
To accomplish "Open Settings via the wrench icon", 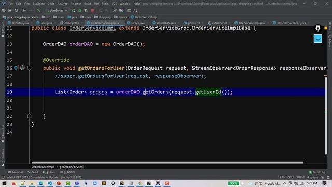I will [x=115, y=10].
